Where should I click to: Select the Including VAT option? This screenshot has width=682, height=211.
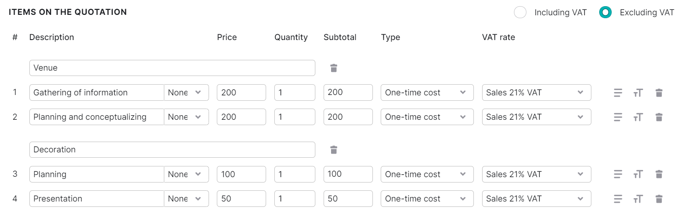(x=520, y=12)
